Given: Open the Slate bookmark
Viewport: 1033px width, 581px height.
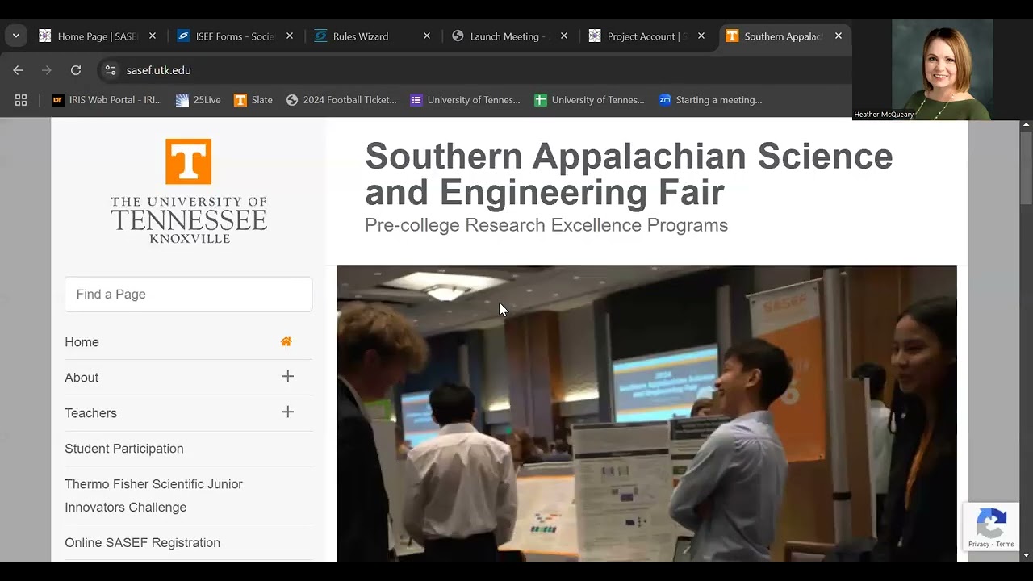Looking at the screenshot, I should click(253, 100).
